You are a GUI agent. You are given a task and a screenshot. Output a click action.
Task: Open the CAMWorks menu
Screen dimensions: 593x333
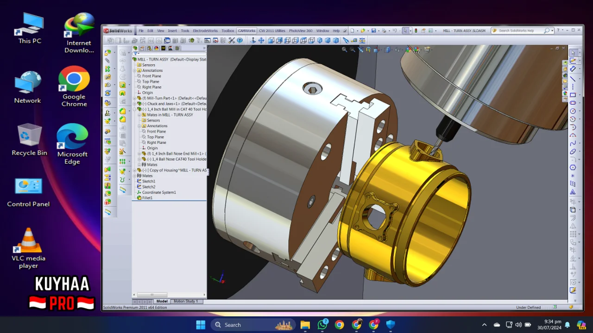pos(246,31)
